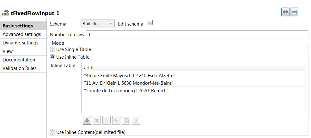Click the move row up arrow
This screenshot has height=138, width=311.
click(x=107, y=120)
